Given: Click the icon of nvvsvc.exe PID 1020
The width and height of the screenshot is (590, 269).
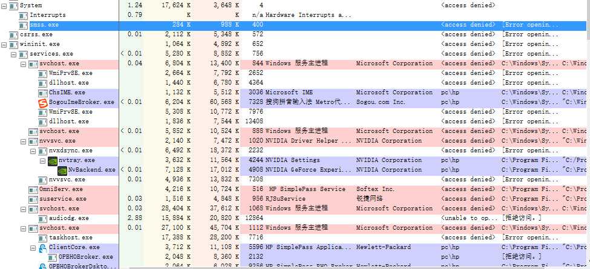Looking at the screenshot, I should click(33, 141).
